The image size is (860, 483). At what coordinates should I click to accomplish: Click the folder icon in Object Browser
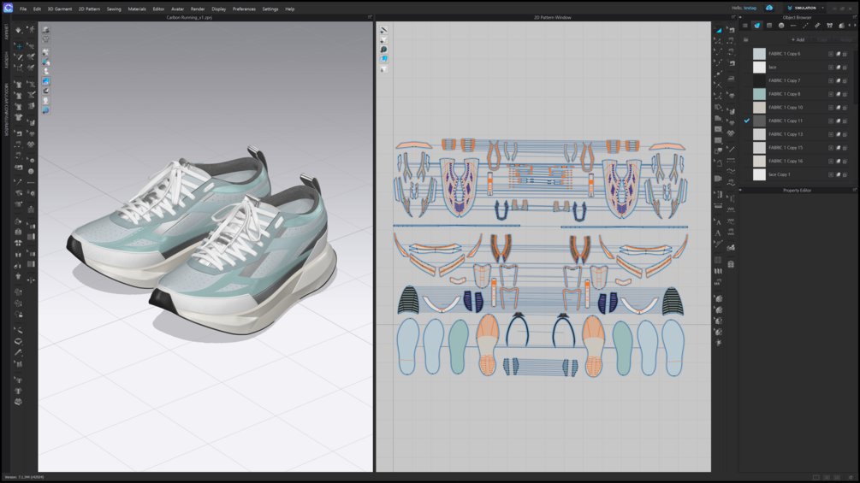pyautogui.click(x=746, y=39)
